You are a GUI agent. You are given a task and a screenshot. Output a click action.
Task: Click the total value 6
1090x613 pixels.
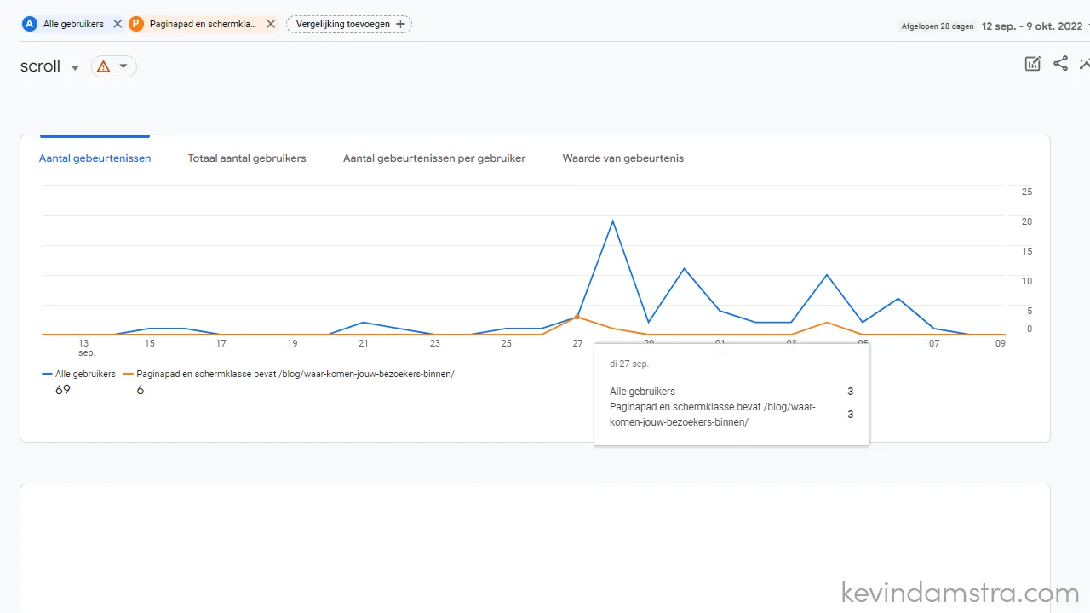tap(141, 390)
